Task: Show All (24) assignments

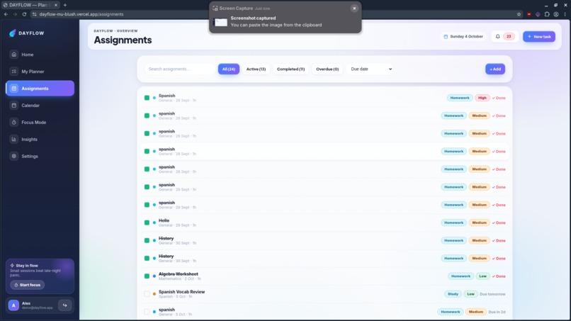Action: click(x=229, y=69)
